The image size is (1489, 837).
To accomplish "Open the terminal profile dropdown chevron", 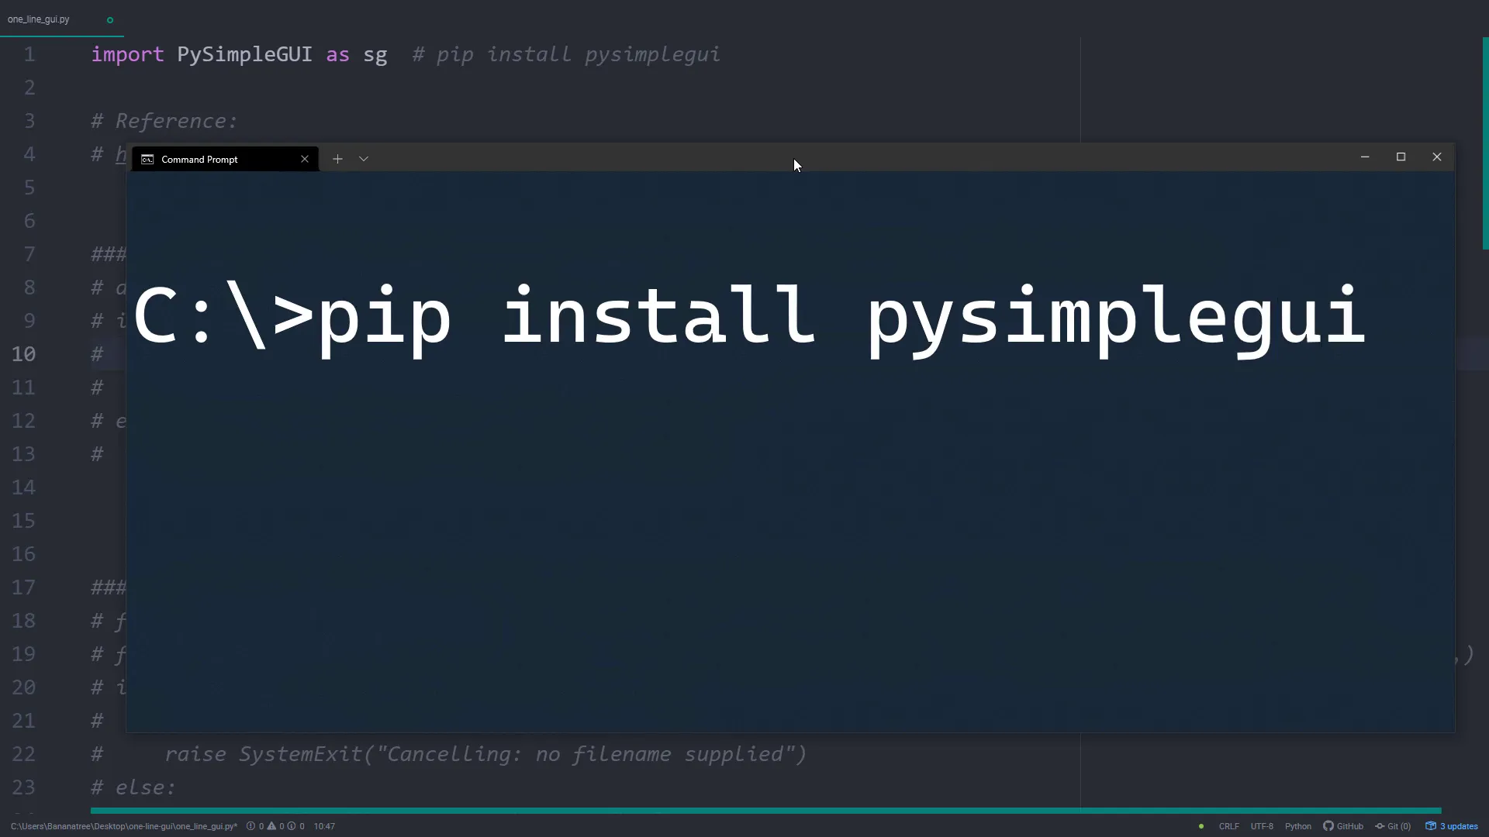I will 363,158.
